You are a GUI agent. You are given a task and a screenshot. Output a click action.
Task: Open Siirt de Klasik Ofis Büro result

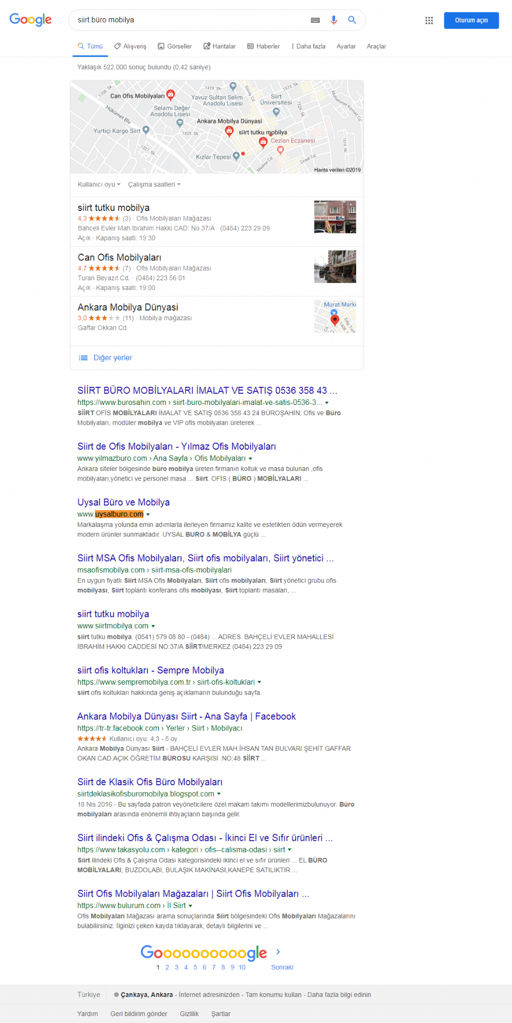150,782
